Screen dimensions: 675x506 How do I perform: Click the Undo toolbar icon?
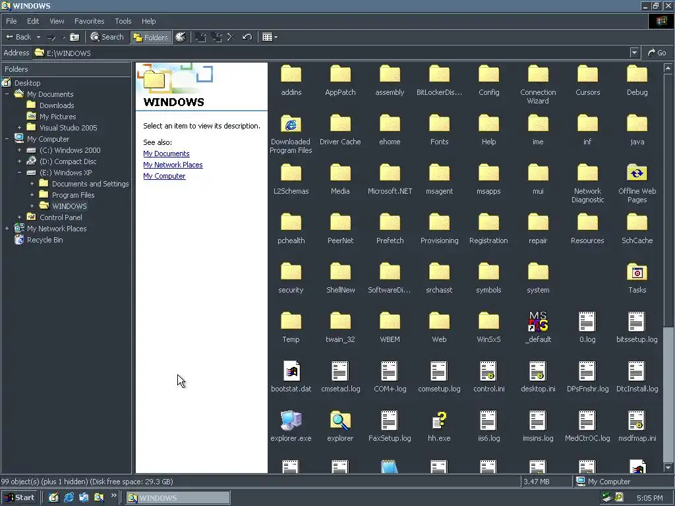click(x=247, y=37)
